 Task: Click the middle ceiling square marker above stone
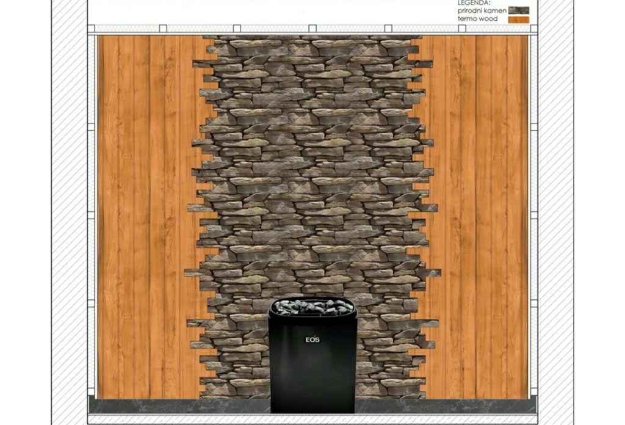click(312, 28)
